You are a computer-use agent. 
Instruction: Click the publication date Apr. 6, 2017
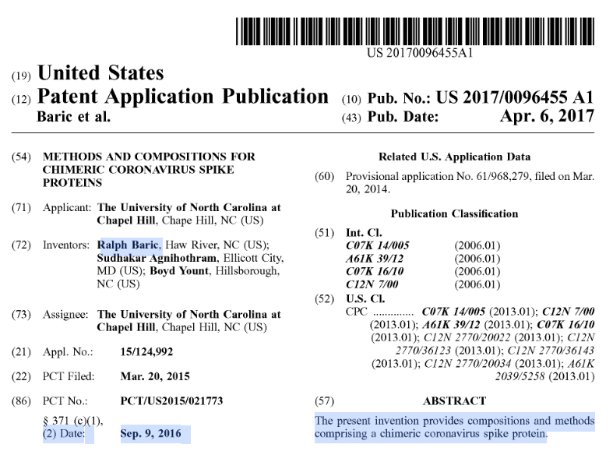[x=546, y=117]
